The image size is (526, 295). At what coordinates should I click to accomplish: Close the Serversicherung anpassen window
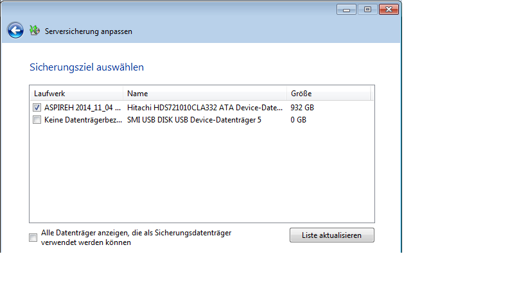[389, 10]
